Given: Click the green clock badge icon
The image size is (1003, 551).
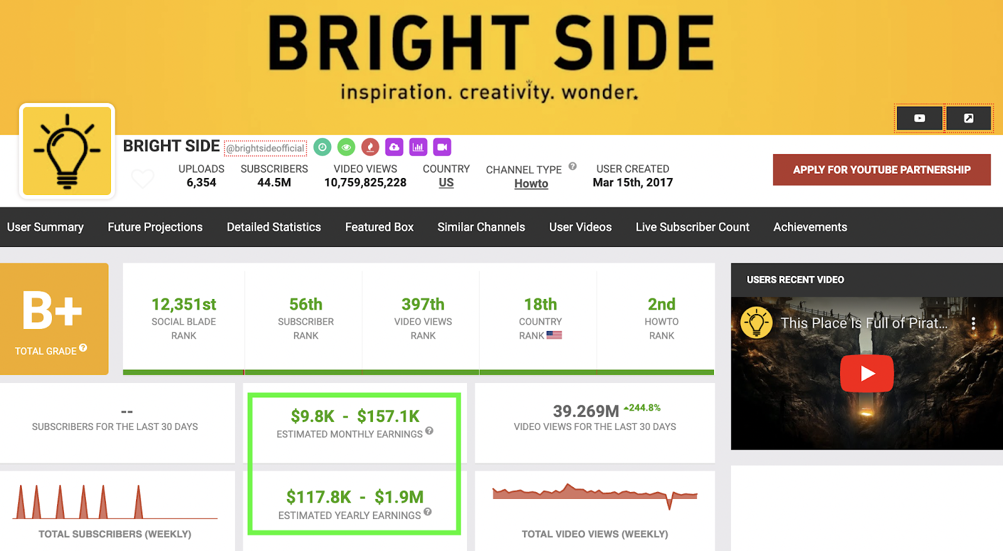Looking at the screenshot, I should click(x=322, y=147).
